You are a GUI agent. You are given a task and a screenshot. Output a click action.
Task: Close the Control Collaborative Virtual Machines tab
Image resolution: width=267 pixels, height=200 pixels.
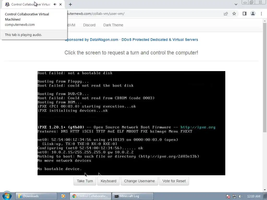(x=60, y=4)
